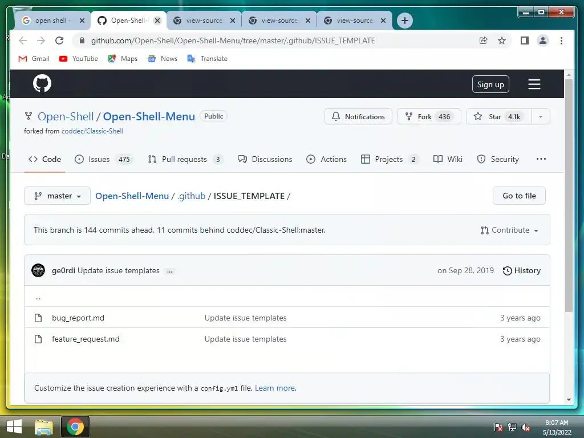Viewport: 584px width, 438px height.
Task: Open the hamburger navigation menu
Action: (534, 84)
